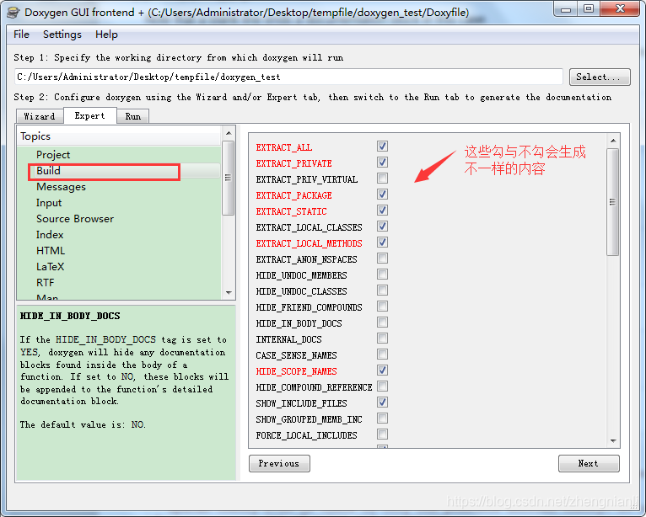Select the RTF topic
Image resolution: width=646 pixels, height=517 pixels.
pos(46,283)
